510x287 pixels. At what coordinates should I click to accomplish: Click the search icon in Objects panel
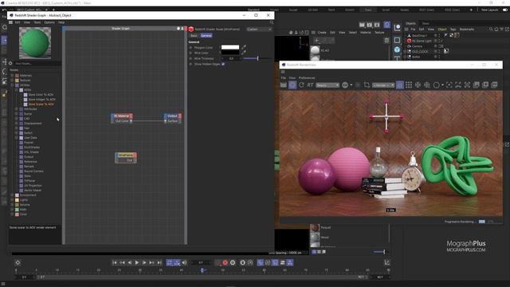(491, 29)
